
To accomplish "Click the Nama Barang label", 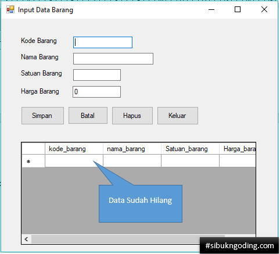I will 40,57.
